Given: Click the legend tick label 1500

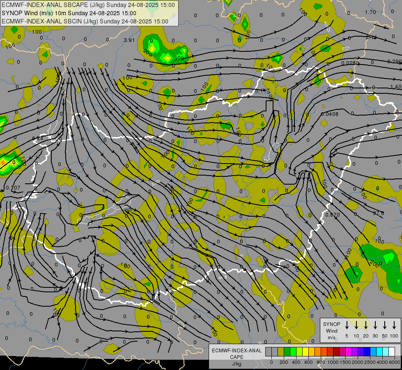Looking at the screenshot, I should pos(345,362).
